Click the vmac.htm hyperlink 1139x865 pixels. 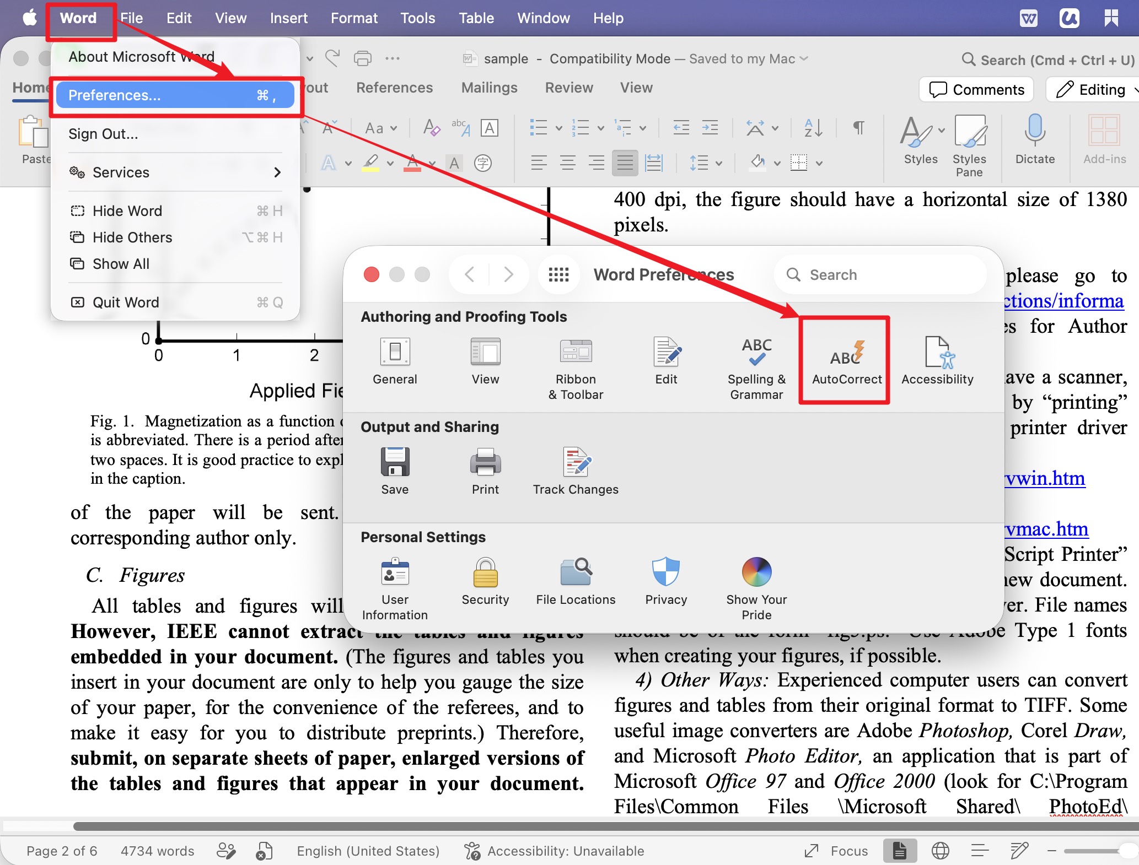pyautogui.click(x=1046, y=529)
